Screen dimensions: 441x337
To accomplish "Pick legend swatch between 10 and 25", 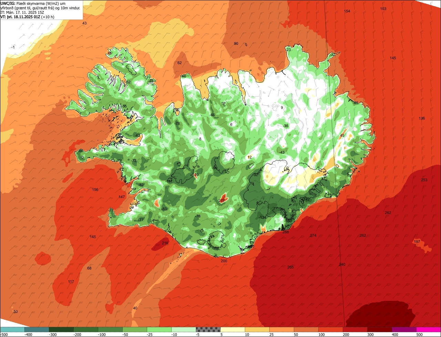I will 257,329.
